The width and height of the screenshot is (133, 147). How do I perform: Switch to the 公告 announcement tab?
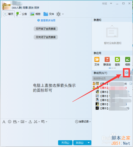pyautogui.click(x=22, y=14)
